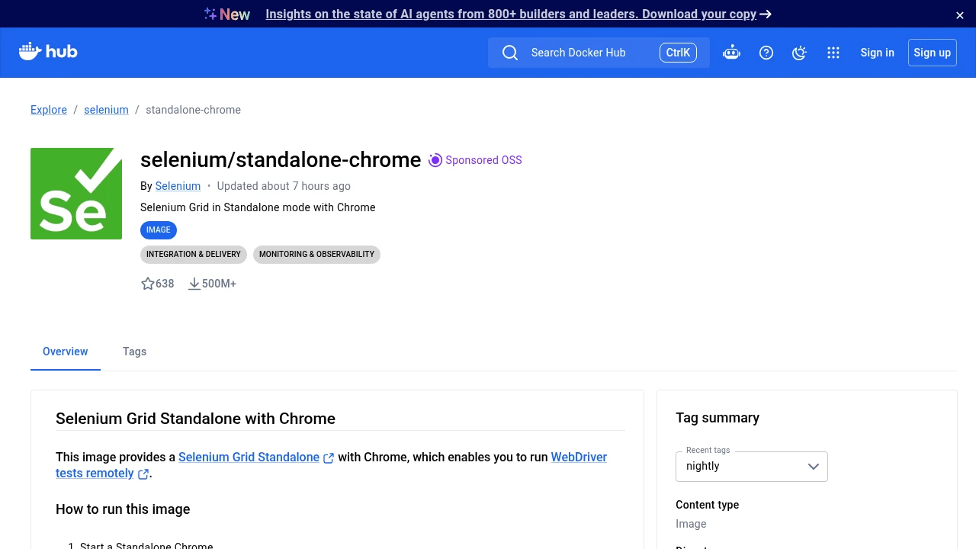Click the 'How to run this image' heading
Image resolution: width=976 pixels, height=549 pixels.
(123, 509)
